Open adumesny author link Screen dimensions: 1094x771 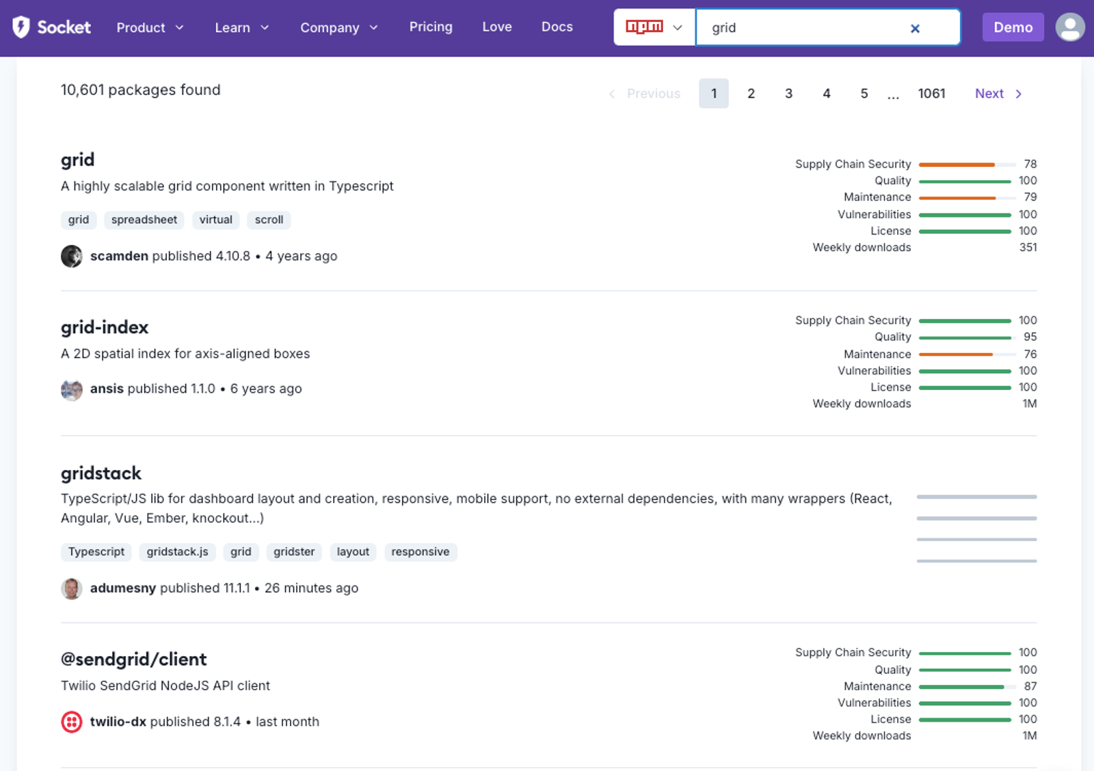(x=123, y=588)
